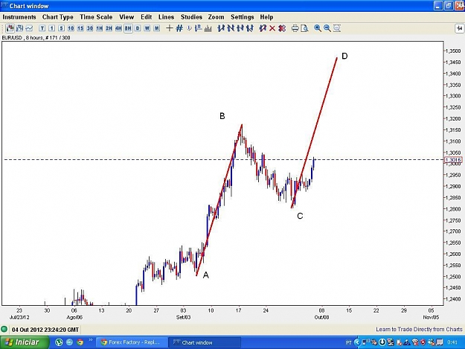Click the info icon next to grid
465x349 pixels.
(x=189, y=28)
